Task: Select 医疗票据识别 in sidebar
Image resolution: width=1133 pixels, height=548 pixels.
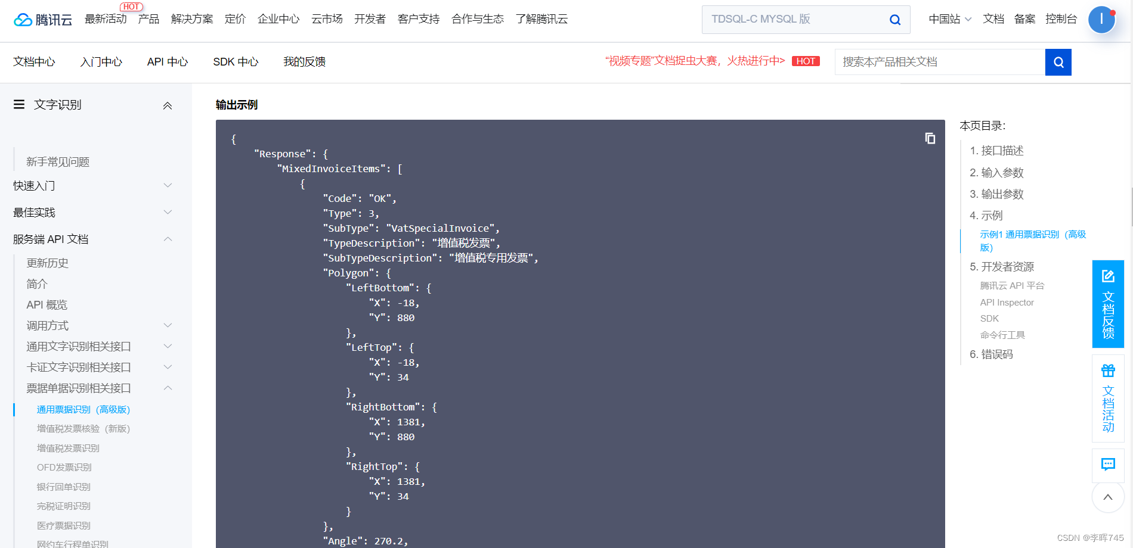Action: click(64, 525)
